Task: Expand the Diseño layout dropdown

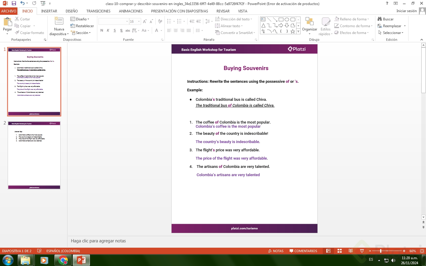Action: [80, 19]
